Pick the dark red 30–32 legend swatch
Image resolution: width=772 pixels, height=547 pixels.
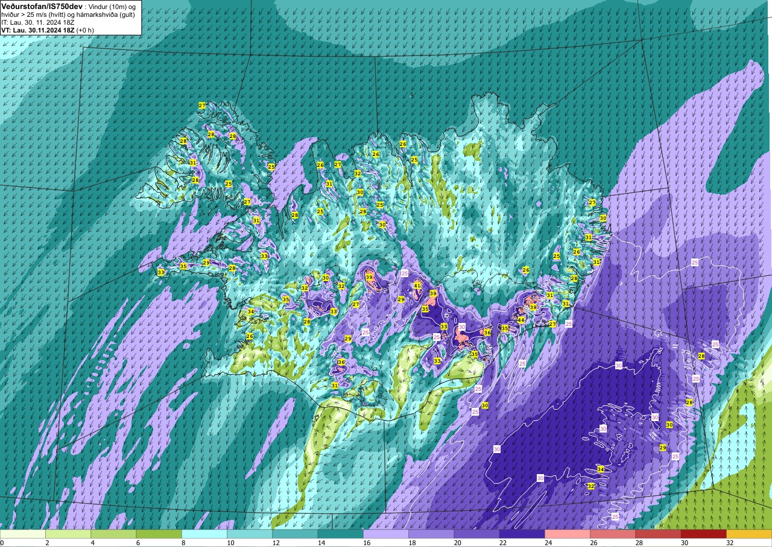[704, 534]
